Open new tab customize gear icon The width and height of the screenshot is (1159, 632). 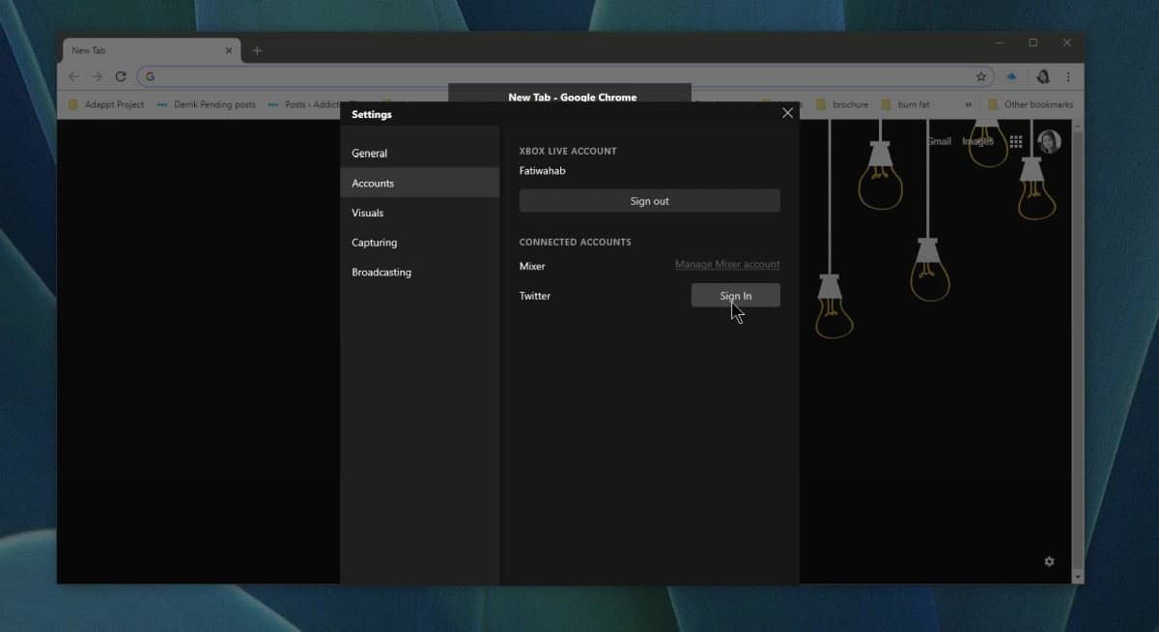(1049, 561)
